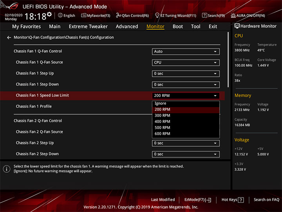Open Chassis Fan 2 Step Up dropdown
This screenshot has width=282, height=212.
(186, 143)
